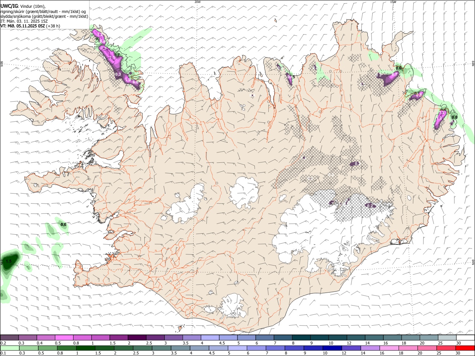Click the '15W' longitude label at top
Viewport: 475px width, 356px height.
393,2
